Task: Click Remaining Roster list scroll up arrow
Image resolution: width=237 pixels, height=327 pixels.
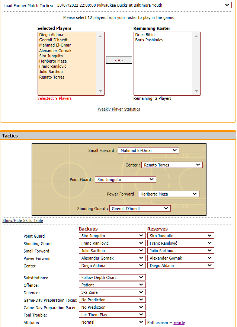Action: pyautogui.click(x=196, y=36)
